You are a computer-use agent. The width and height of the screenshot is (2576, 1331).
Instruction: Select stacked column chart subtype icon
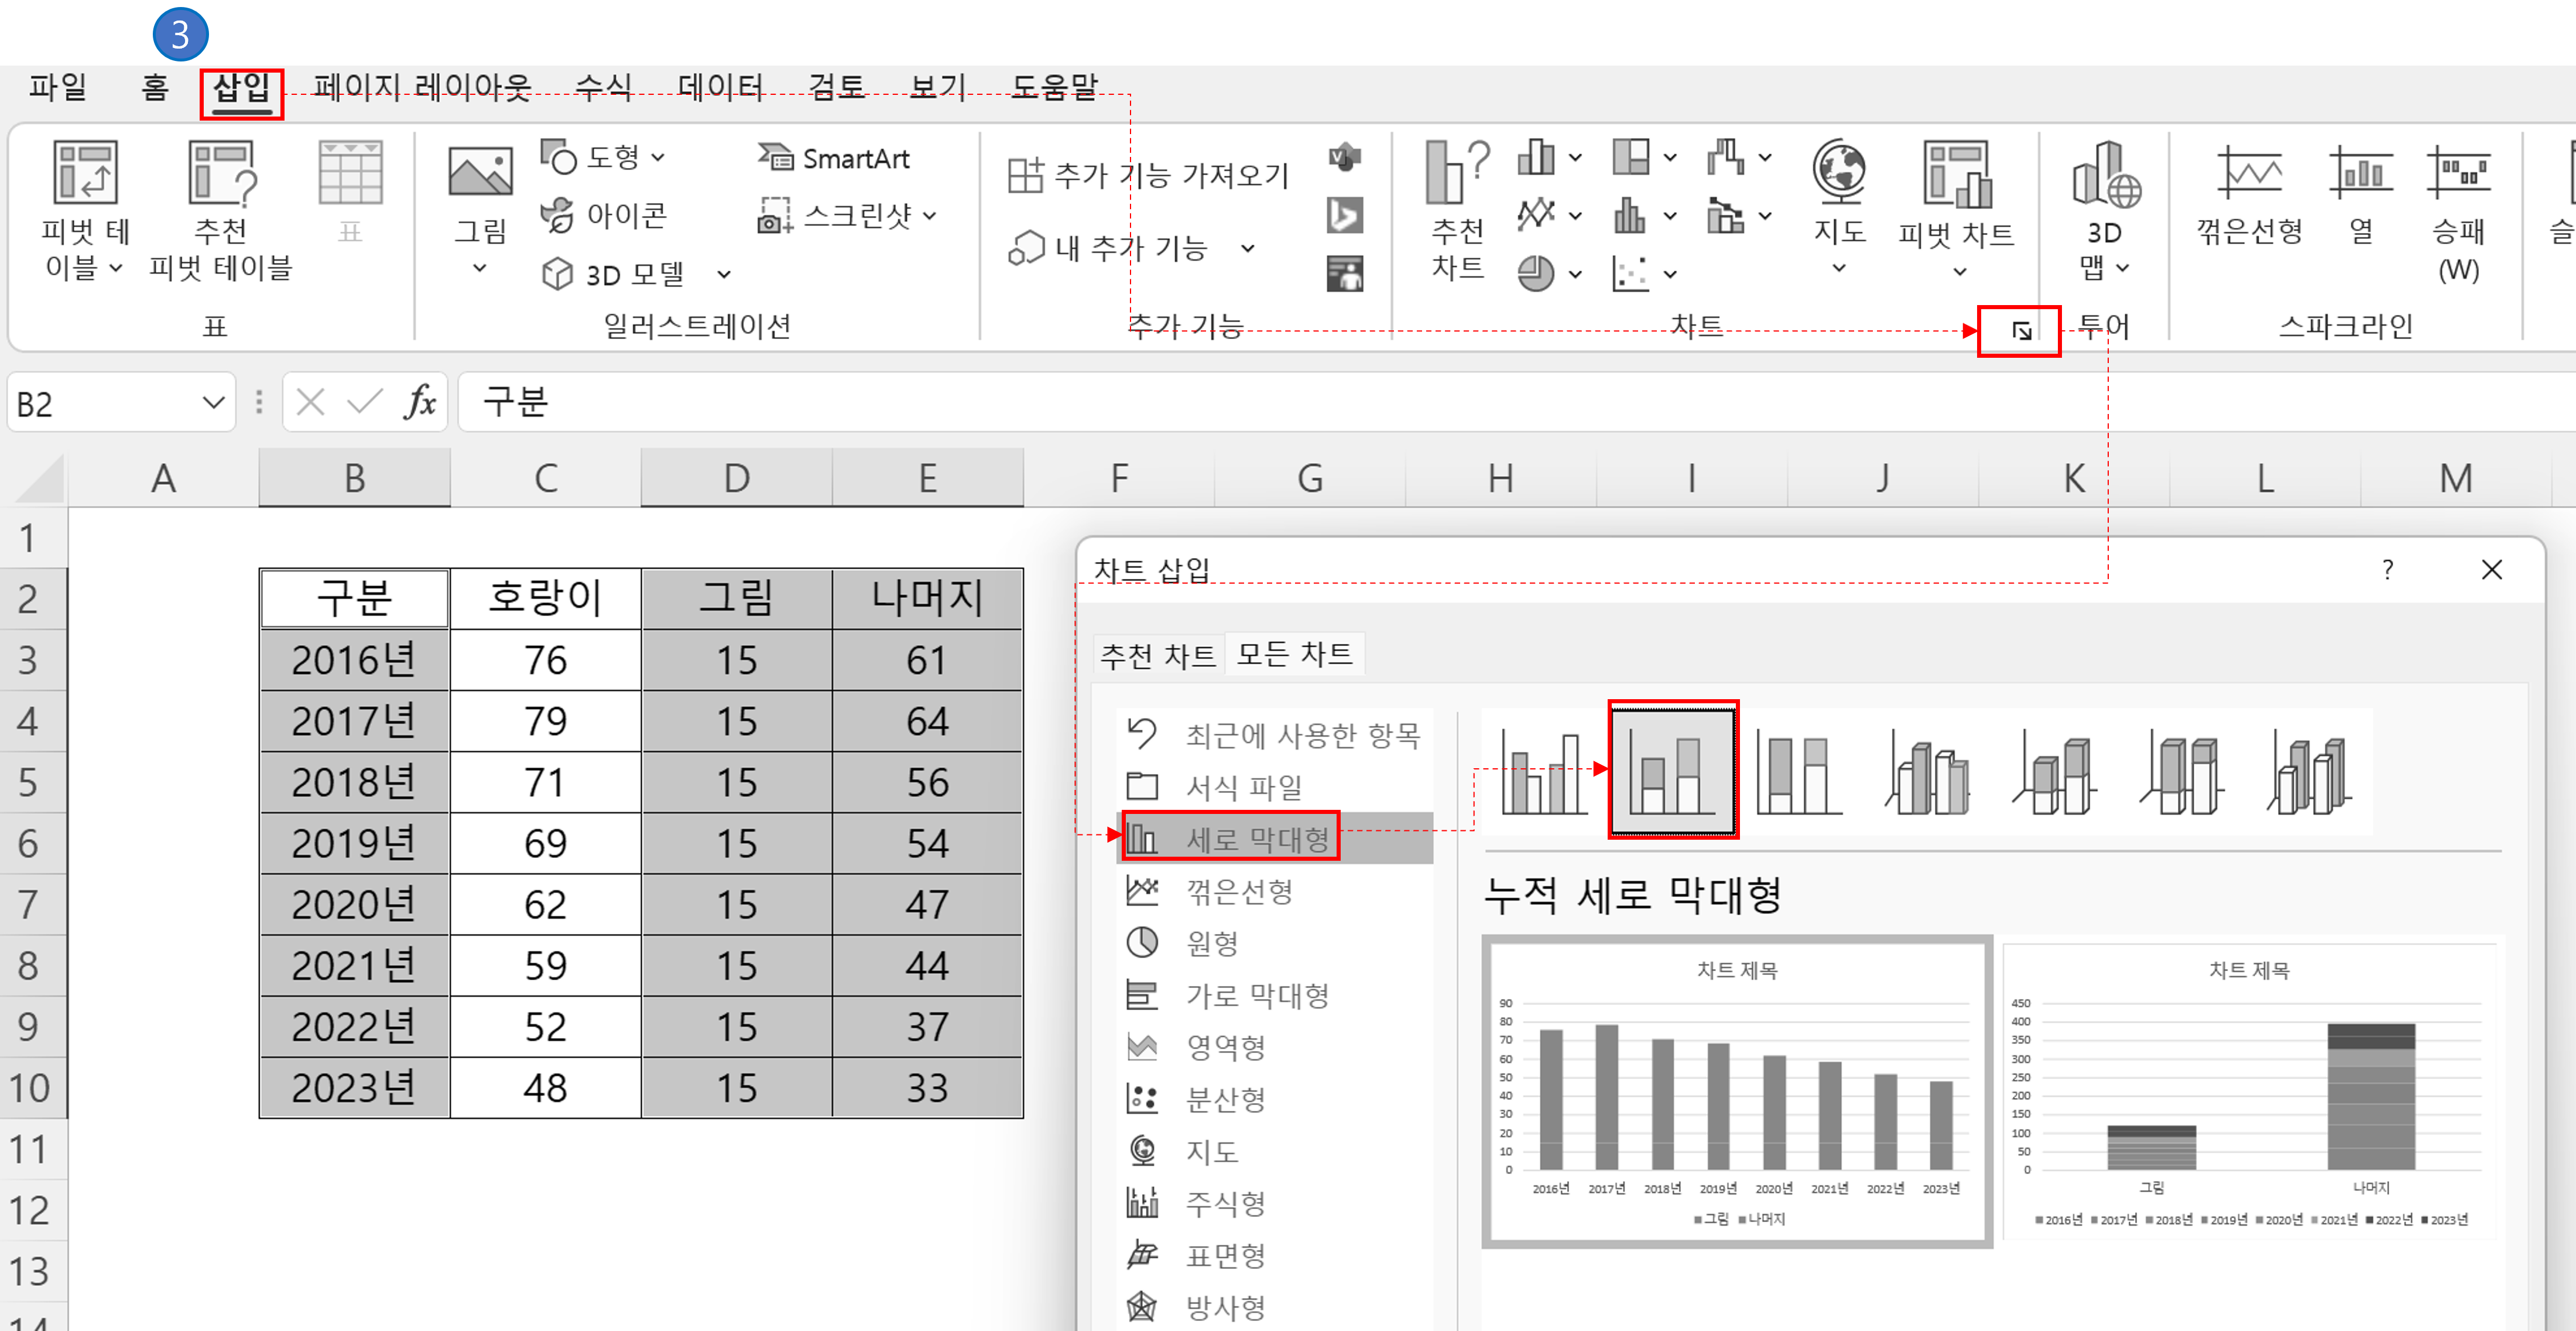(1673, 771)
